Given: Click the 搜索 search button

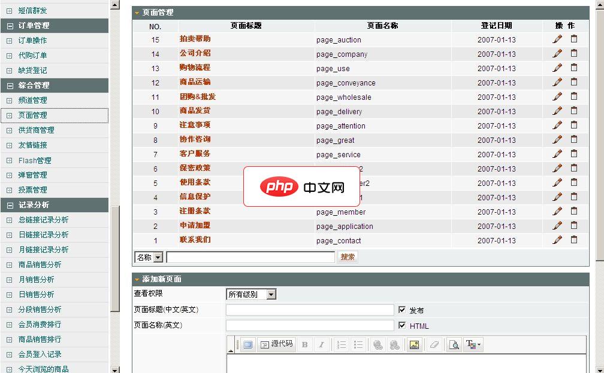Looking at the screenshot, I should [x=348, y=257].
